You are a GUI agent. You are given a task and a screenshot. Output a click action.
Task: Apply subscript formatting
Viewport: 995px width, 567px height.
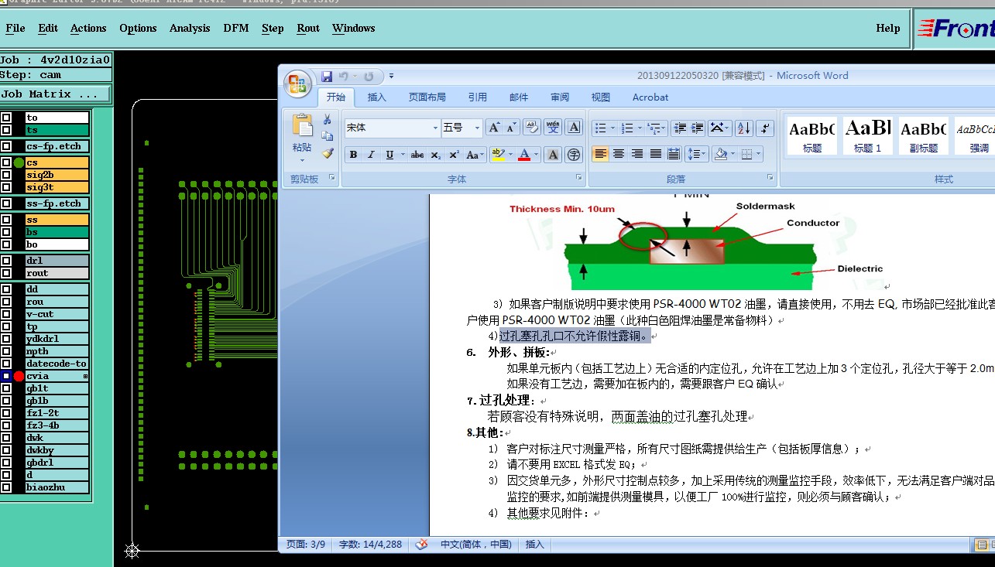click(x=436, y=155)
